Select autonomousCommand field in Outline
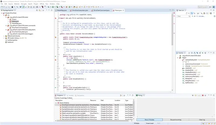Viewport: 216px width, 125px height. tap(193, 64)
